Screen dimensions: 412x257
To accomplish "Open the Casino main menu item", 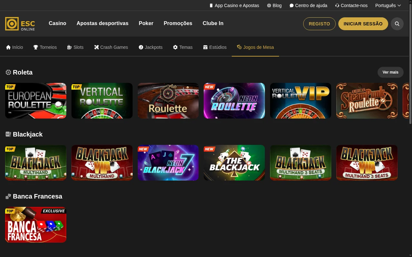I will 58,23.
